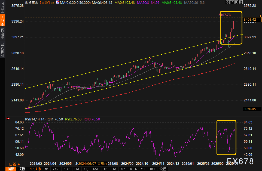Apply the MACD indicator
The image size is (262, 171).
tap(56, 169)
